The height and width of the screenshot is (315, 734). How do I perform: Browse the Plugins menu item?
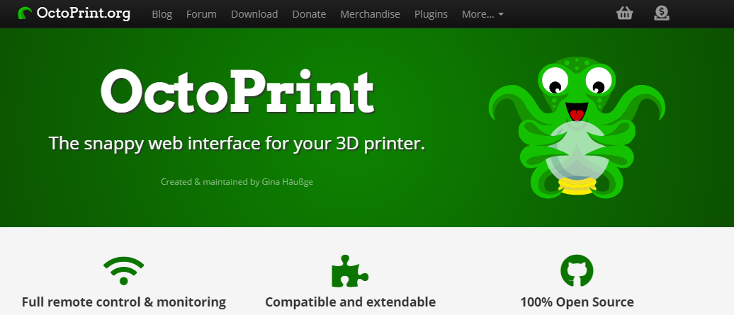431,14
